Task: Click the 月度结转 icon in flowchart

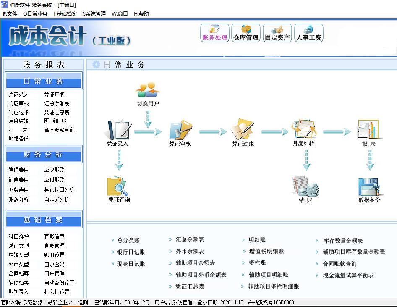Action: (304, 129)
